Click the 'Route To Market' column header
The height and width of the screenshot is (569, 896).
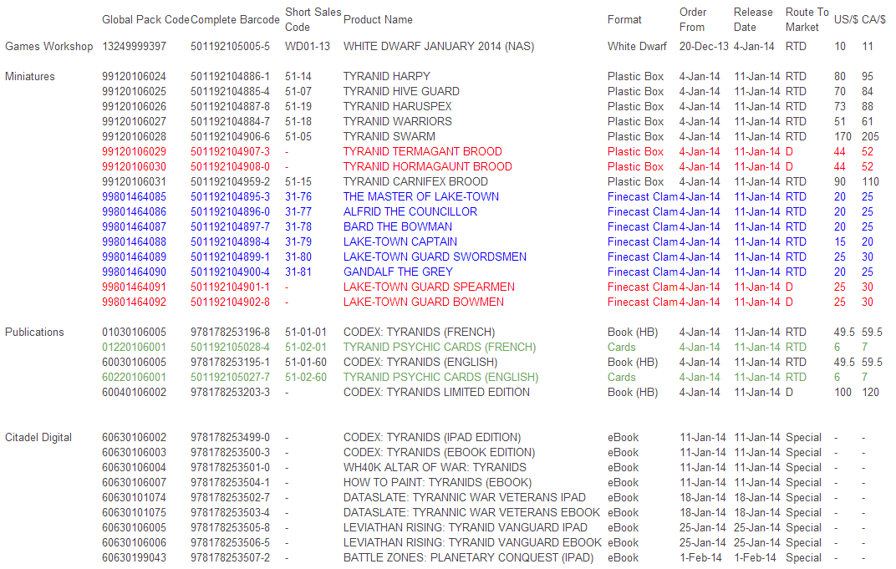pos(807,19)
